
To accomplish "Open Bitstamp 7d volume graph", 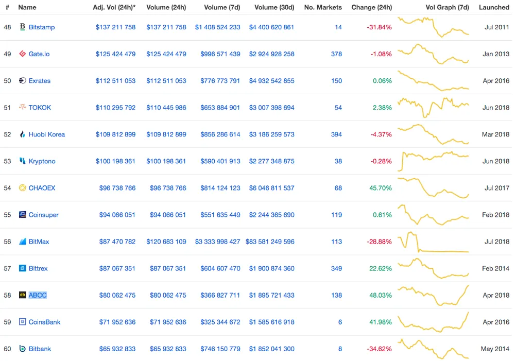I will (433, 27).
